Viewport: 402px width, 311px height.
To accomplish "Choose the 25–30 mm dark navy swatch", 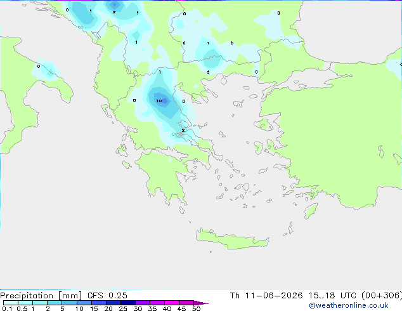I will [x=127, y=303].
